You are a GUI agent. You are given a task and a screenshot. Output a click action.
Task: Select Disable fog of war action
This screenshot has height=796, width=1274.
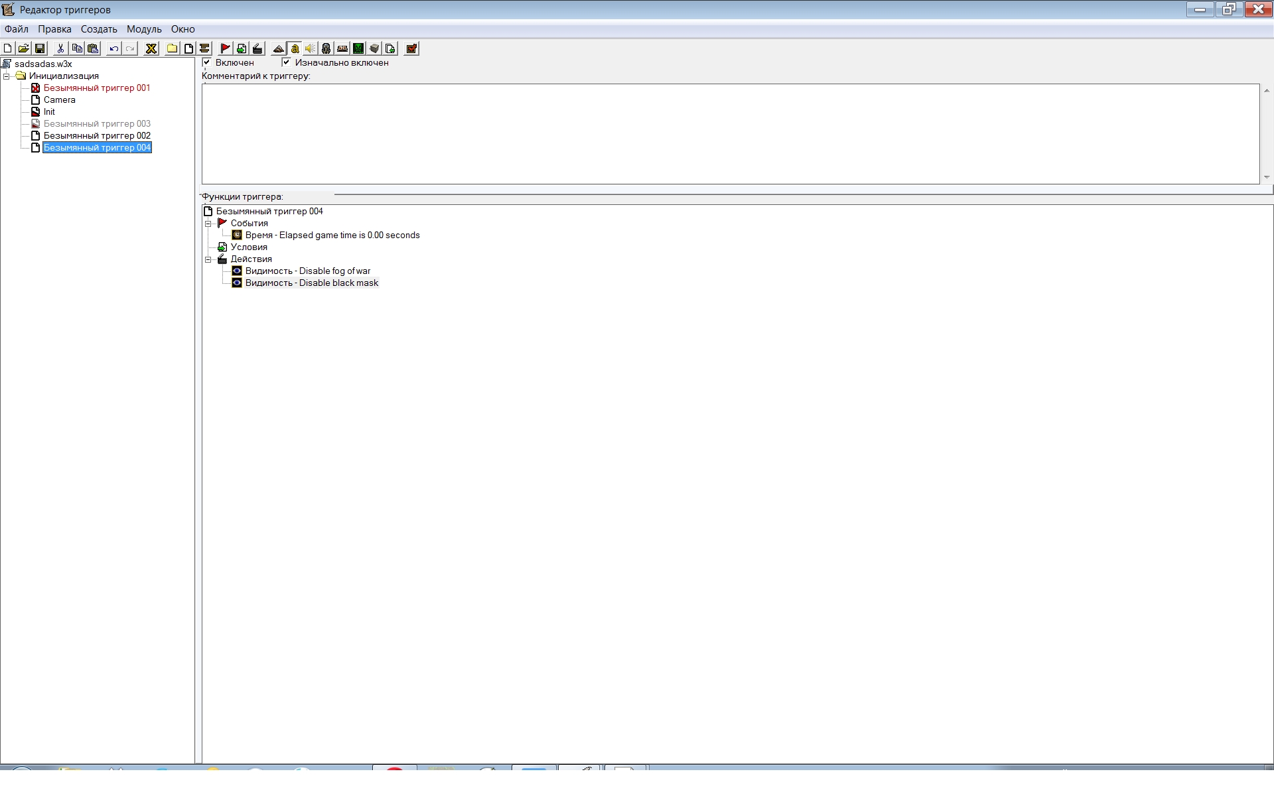click(x=307, y=271)
